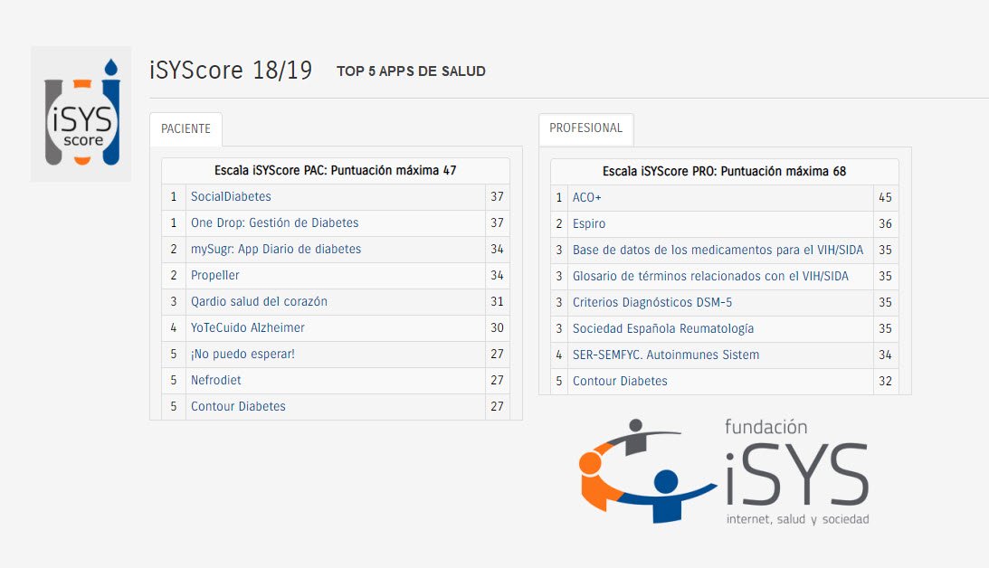Open Criterios Diagnósticos DSM-5 link
The width and height of the screenshot is (989, 568).
tap(652, 303)
